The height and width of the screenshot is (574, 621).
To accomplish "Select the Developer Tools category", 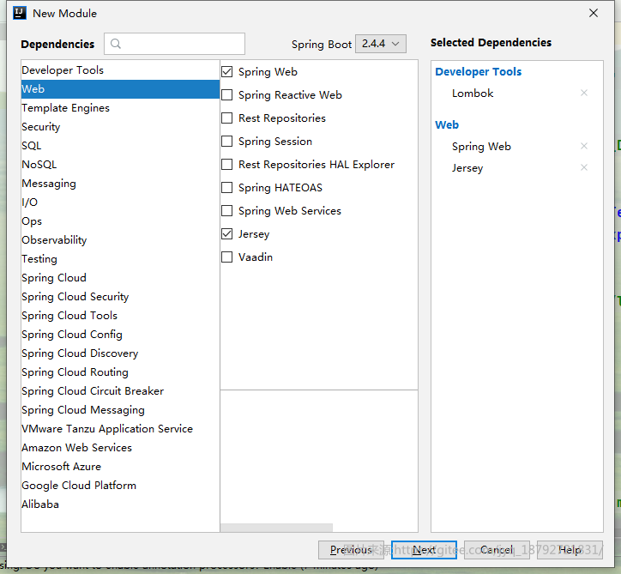I will click(120, 70).
